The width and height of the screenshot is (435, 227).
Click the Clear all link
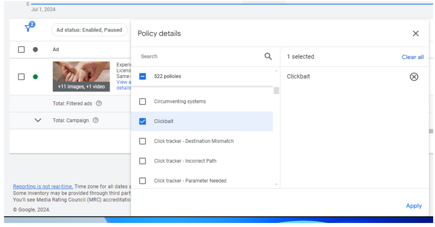click(412, 57)
